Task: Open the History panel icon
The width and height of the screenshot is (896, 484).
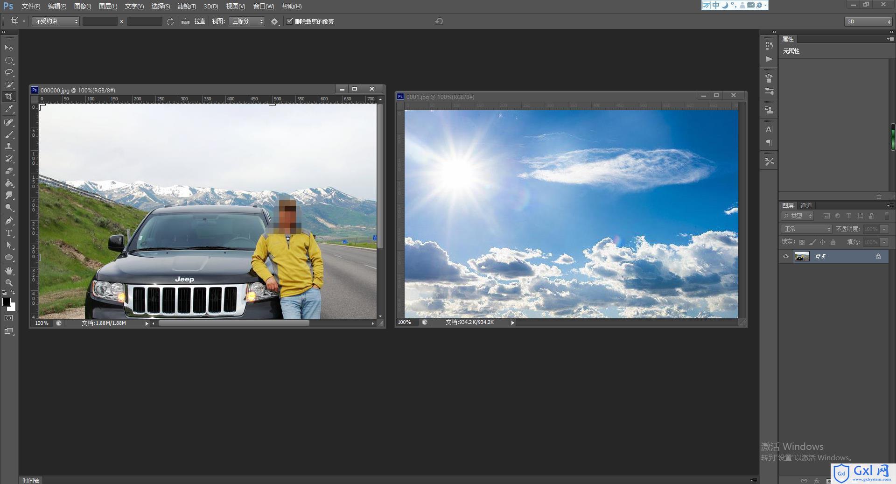Action: coord(769,46)
